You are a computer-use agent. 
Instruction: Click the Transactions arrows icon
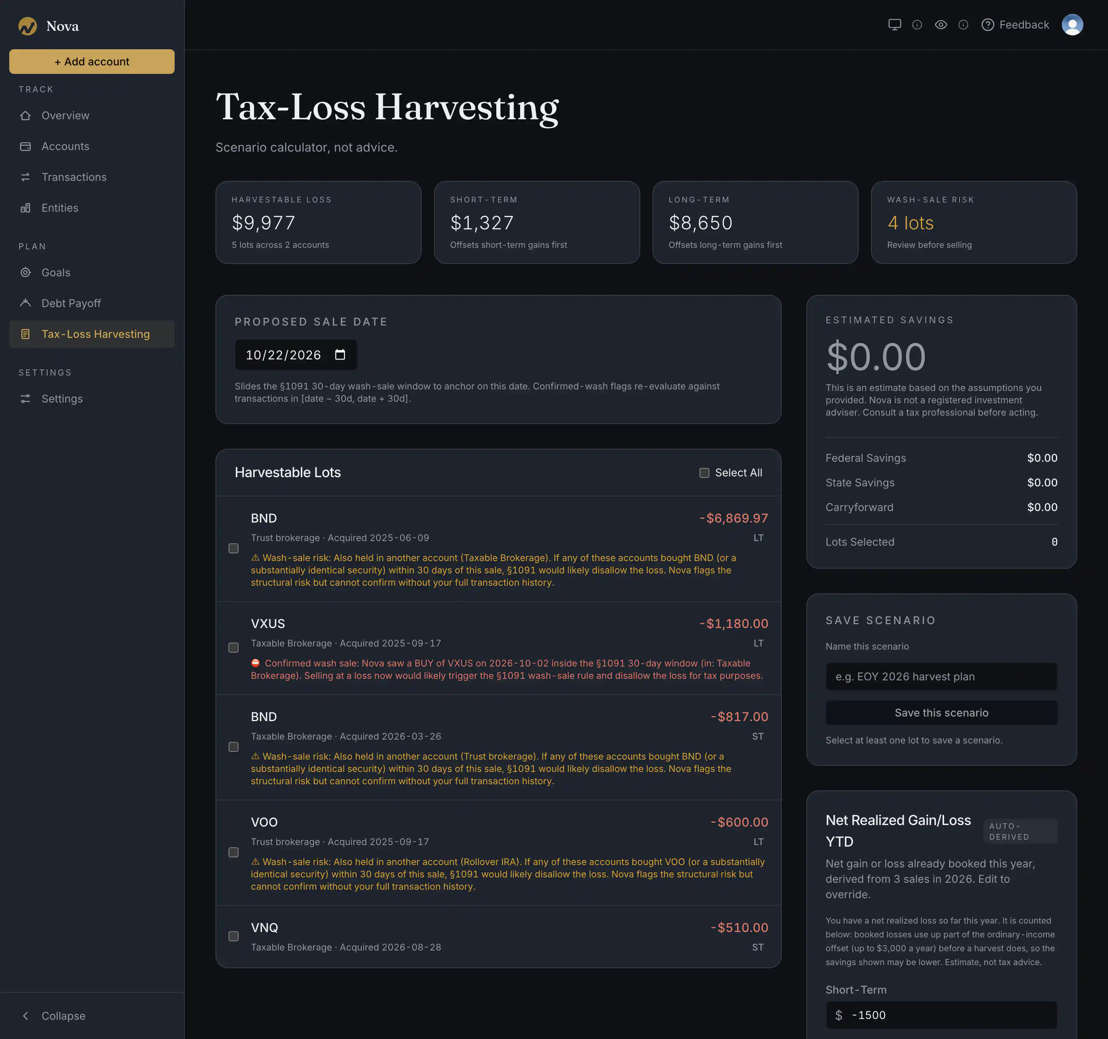tap(25, 177)
